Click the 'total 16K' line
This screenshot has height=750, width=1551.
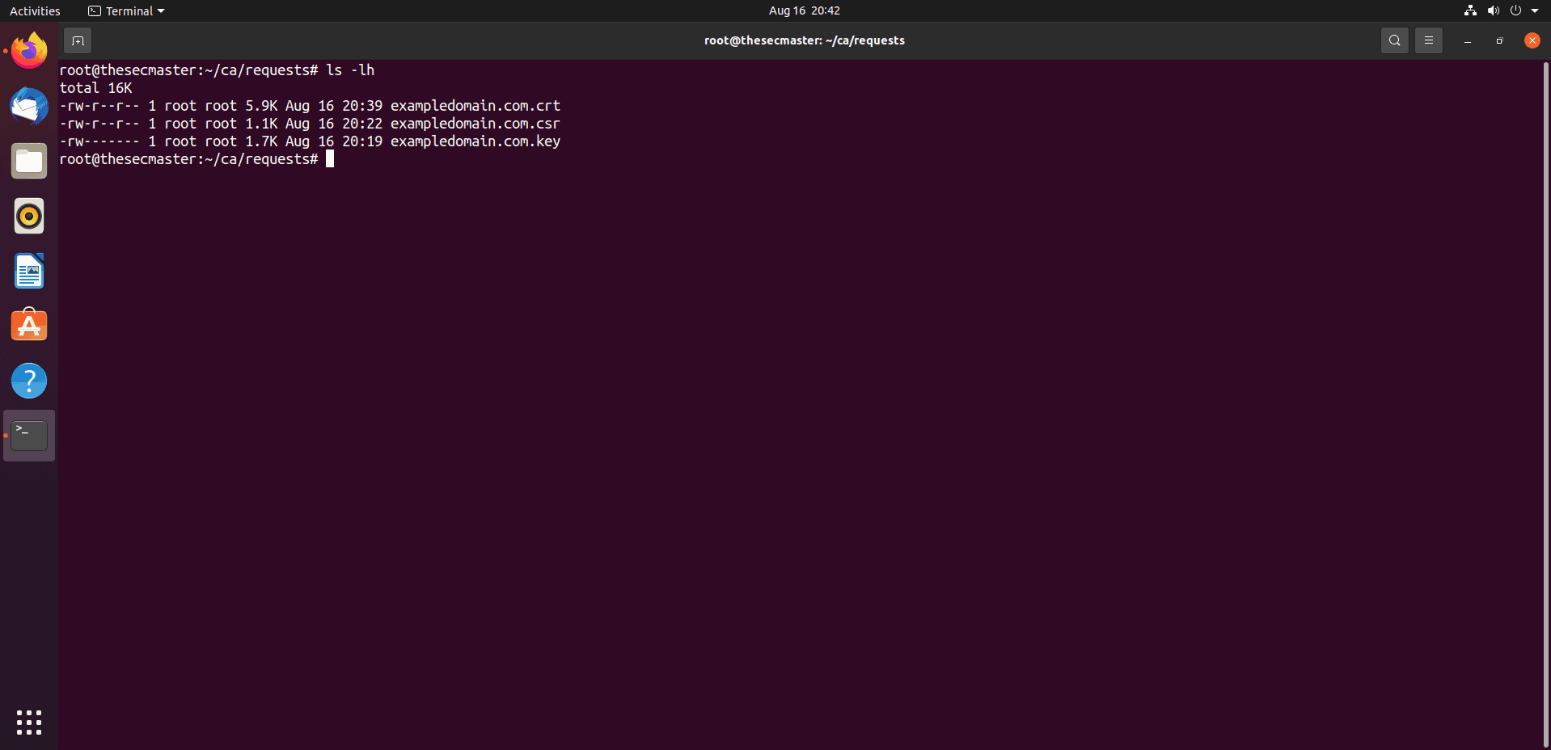click(x=95, y=88)
